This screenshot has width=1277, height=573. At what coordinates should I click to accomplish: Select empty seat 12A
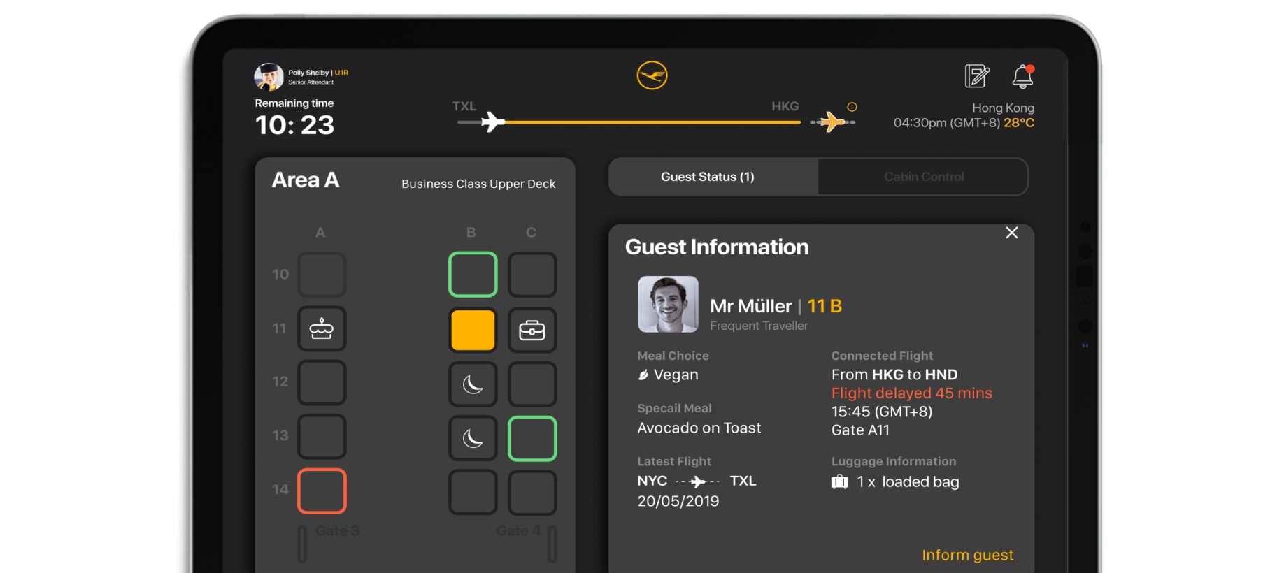point(322,382)
